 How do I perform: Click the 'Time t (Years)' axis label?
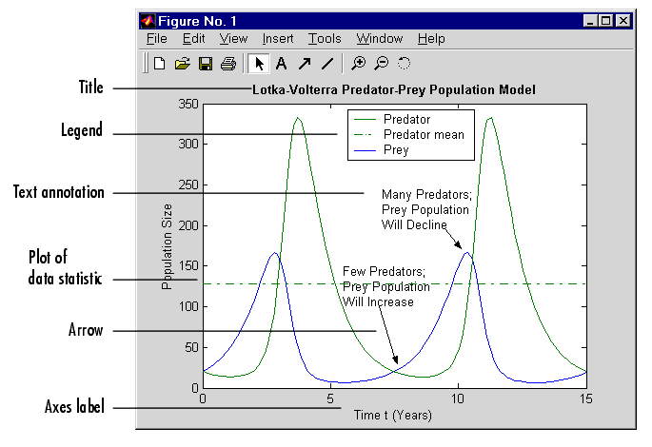393,415
